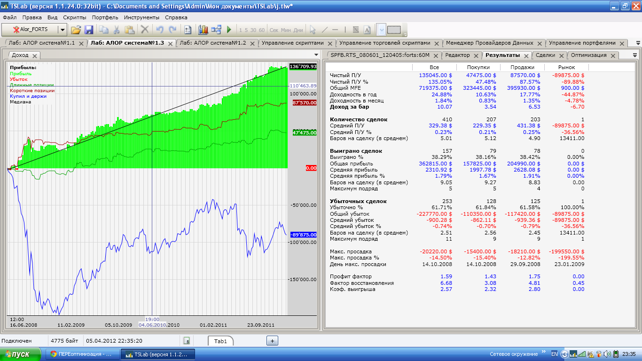Switch to the Оптимизация tab
This screenshot has width=642, height=361.
coord(588,55)
